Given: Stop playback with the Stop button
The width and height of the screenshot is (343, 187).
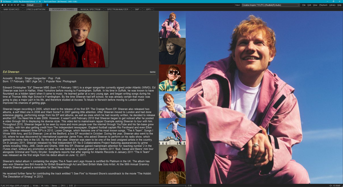Looking at the screenshot, I should pyautogui.click(x=2, y=5).
